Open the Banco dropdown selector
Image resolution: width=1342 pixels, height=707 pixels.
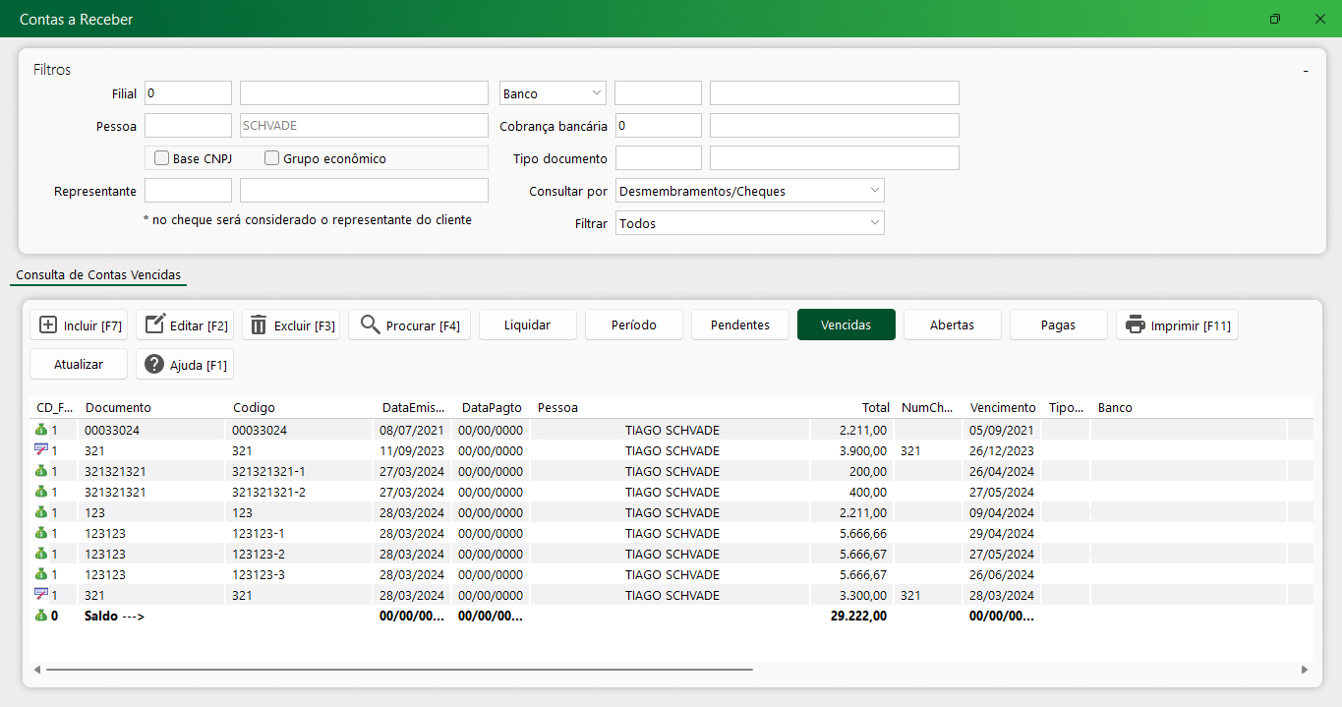click(x=553, y=93)
